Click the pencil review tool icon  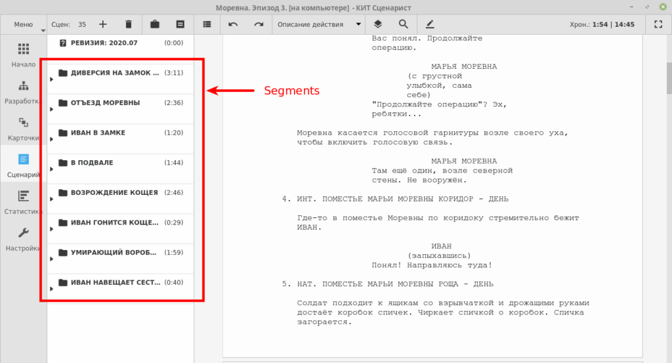click(x=429, y=24)
